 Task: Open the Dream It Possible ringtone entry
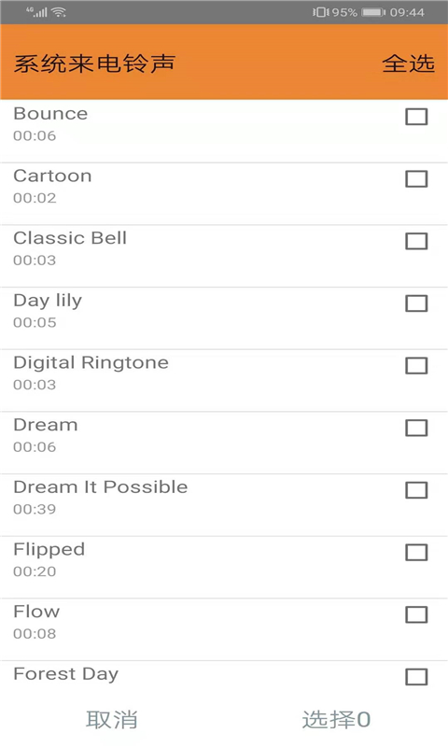[224, 505]
